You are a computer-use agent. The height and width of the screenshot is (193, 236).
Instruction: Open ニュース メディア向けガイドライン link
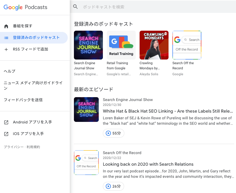pos(33,85)
